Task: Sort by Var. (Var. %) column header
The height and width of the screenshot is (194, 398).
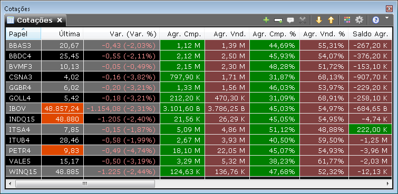Action: point(122,34)
